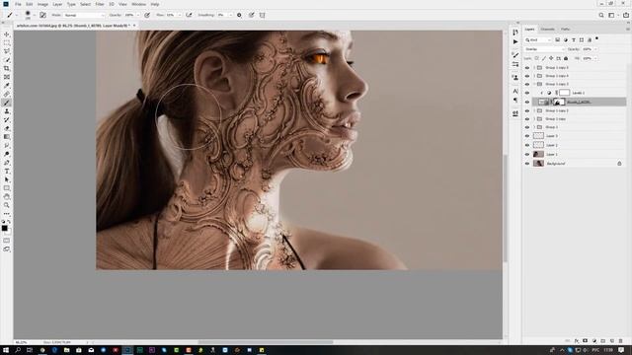Select the Lasso tool

pyautogui.click(x=7, y=51)
